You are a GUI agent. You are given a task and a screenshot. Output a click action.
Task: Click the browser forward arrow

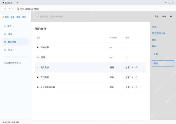[9, 9]
